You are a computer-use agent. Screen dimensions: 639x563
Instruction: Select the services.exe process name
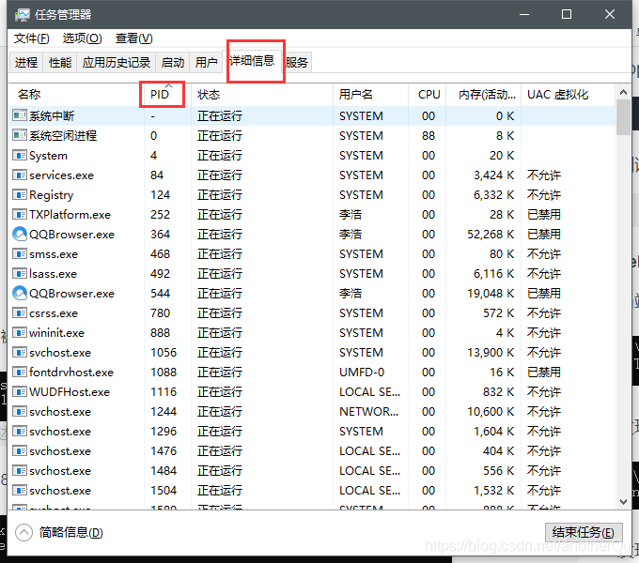click(x=61, y=175)
